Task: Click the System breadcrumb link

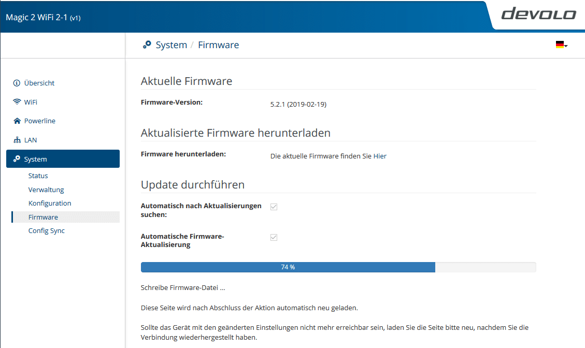Action: 171,45
